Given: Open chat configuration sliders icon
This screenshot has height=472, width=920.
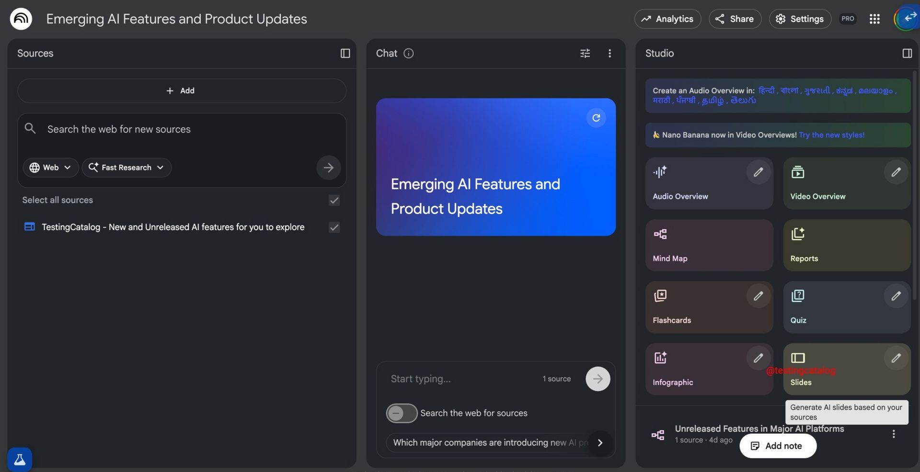Looking at the screenshot, I should tap(585, 53).
